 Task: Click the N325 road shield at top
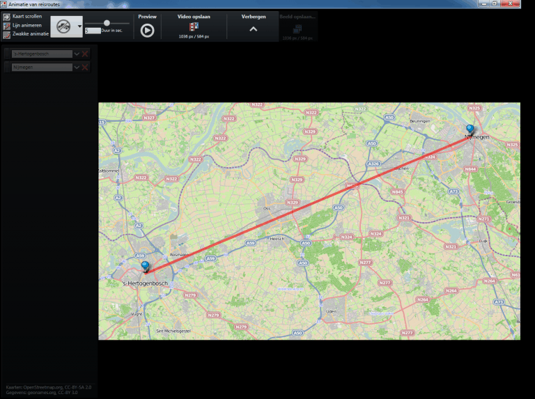pos(474,108)
